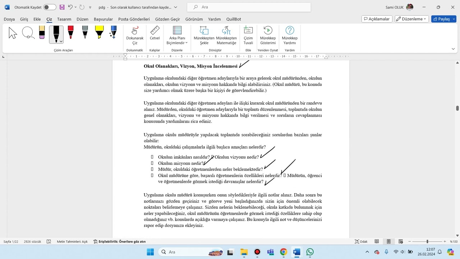
Task: Activate Dokunarak Çiz (draw with touch)
Action: pyautogui.click(x=135, y=36)
